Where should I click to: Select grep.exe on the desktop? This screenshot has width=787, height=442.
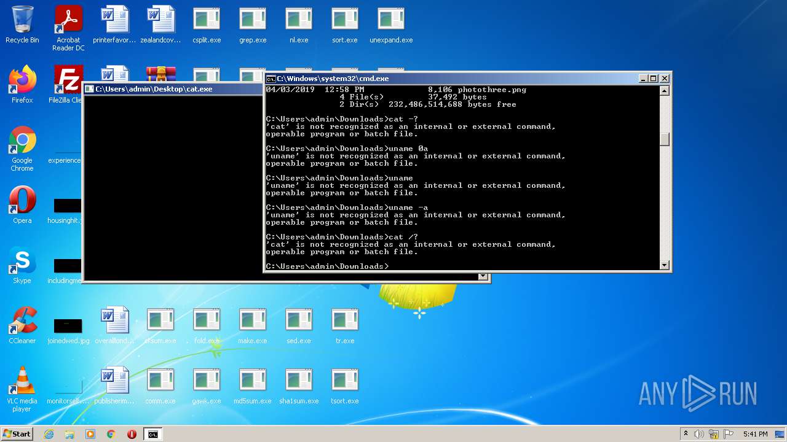pos(253,25)
